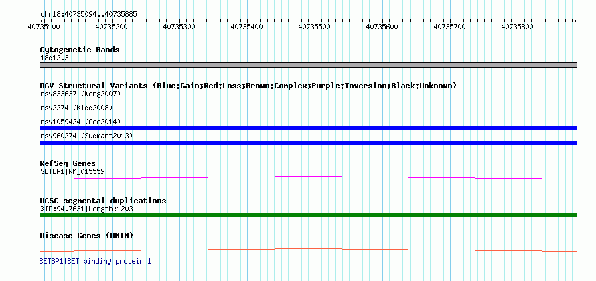Click the 18q12.3 band label
Viewport: 596px width, 281px height.
(x=54, y=58)
